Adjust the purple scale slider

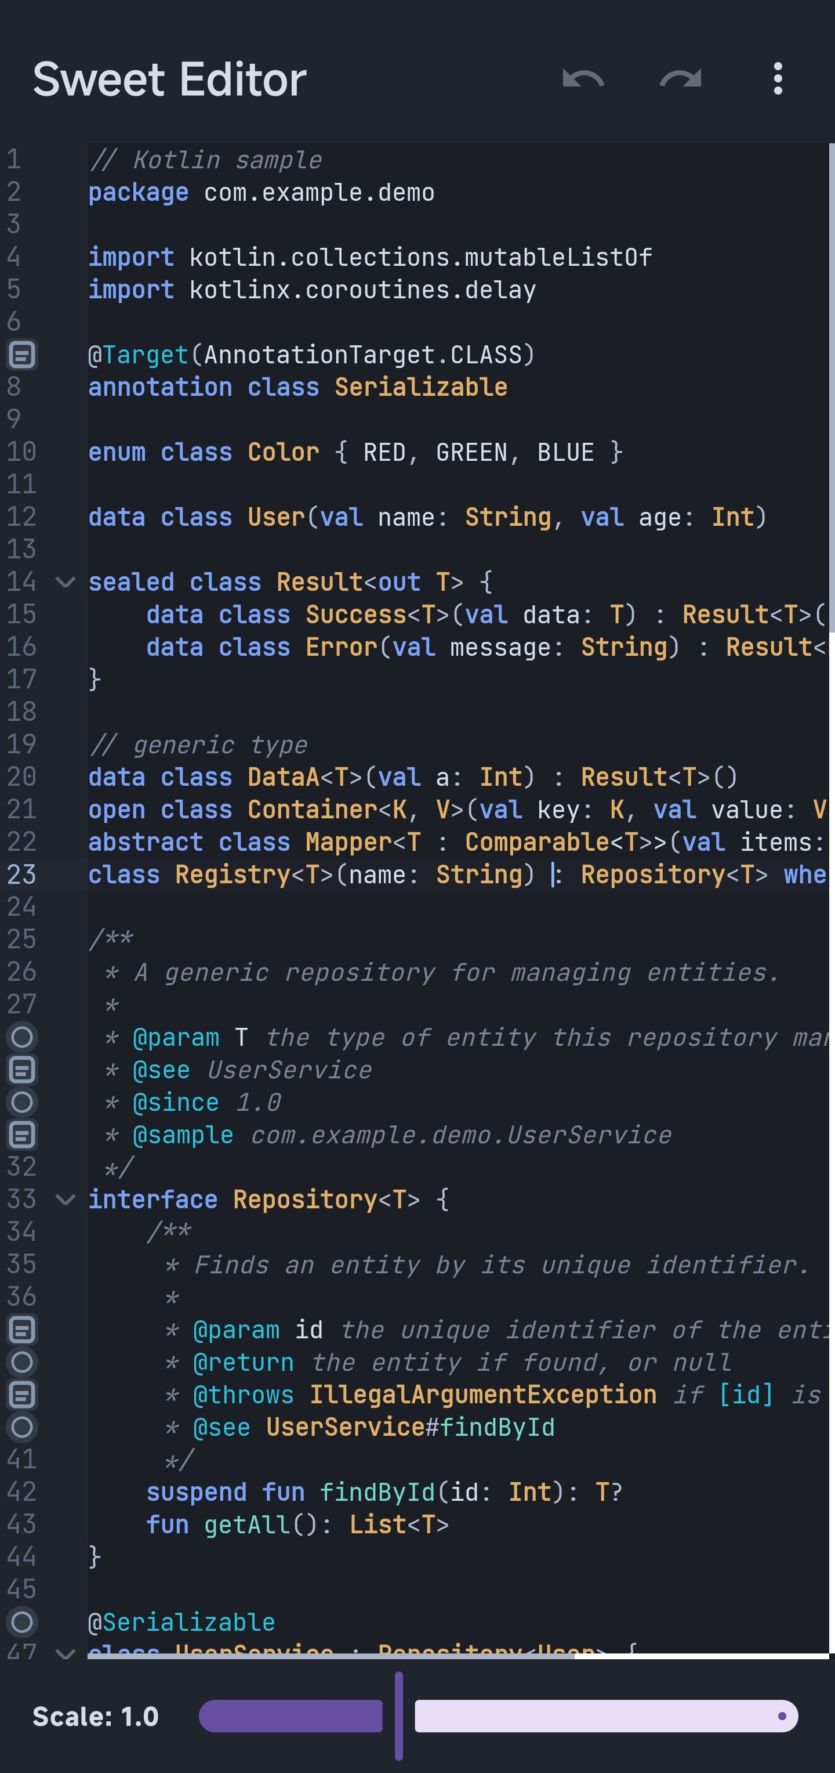click(x=292, y=1715)
